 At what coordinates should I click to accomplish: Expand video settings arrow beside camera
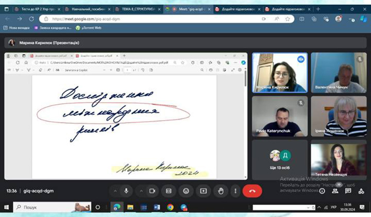142,191
